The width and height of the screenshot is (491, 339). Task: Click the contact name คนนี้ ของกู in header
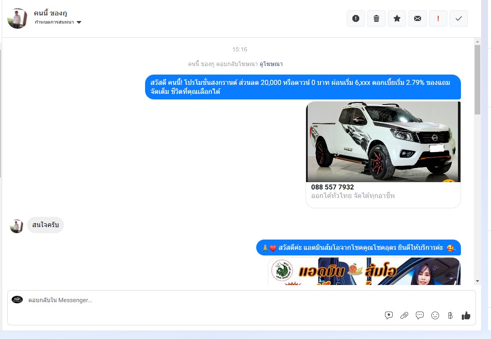click(50, 13)
